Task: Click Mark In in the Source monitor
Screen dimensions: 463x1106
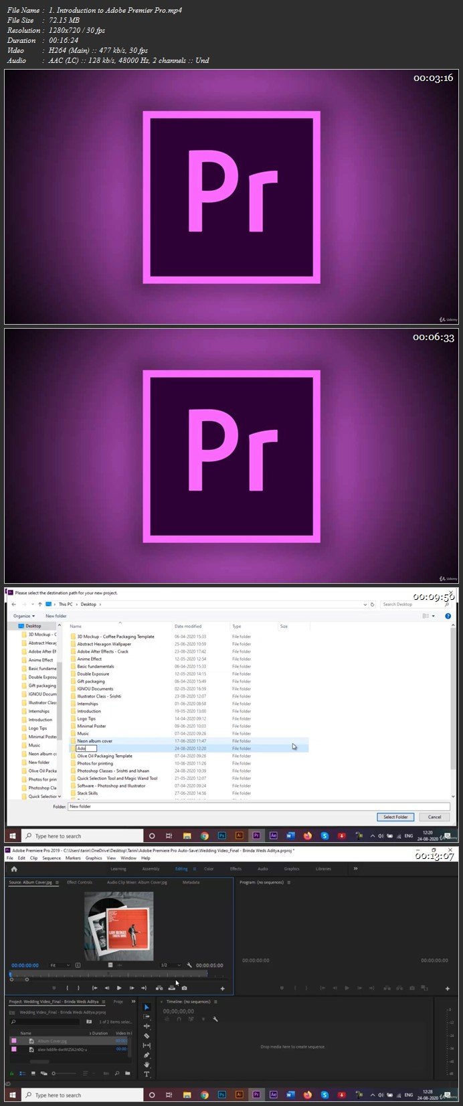Action: coord(68,987)
